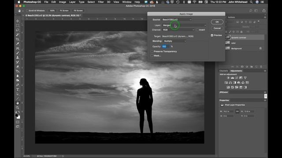
Task: Click the 100% zoom button
Action: click(52, 11)
